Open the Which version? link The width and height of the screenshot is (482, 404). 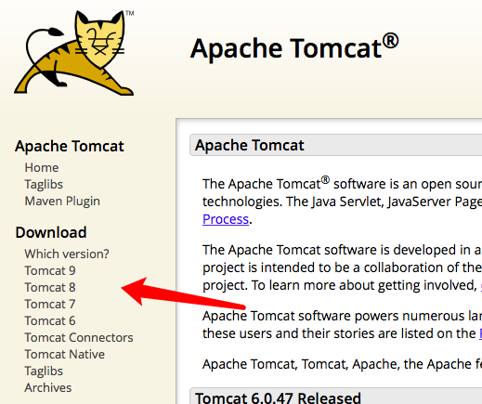[x=67, y=254]
